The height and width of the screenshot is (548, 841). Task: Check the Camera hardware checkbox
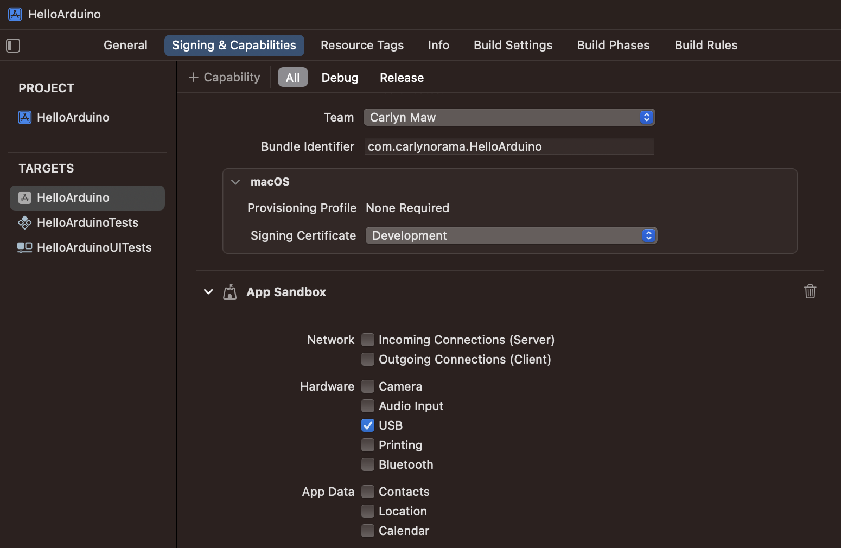coord(368,386)
